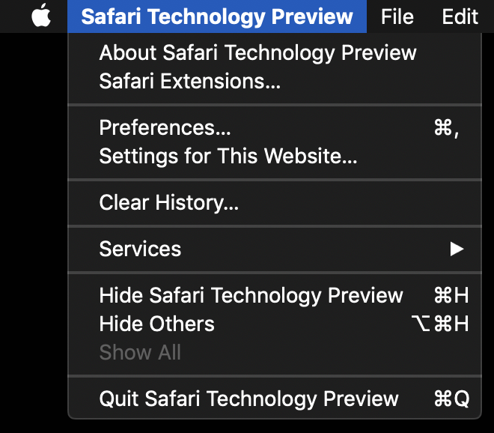The image size is (494, 433).
Task: Select the Preferences… menu item
Action: click(275, 127)
